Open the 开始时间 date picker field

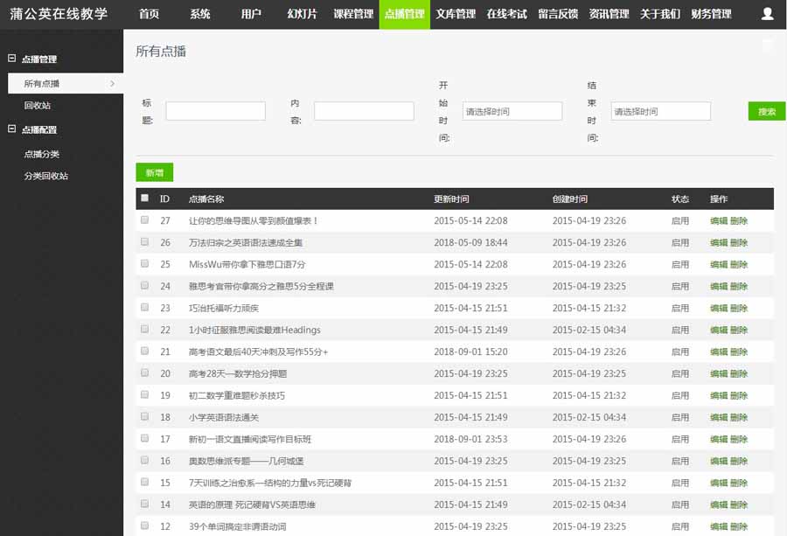[512, 111]
